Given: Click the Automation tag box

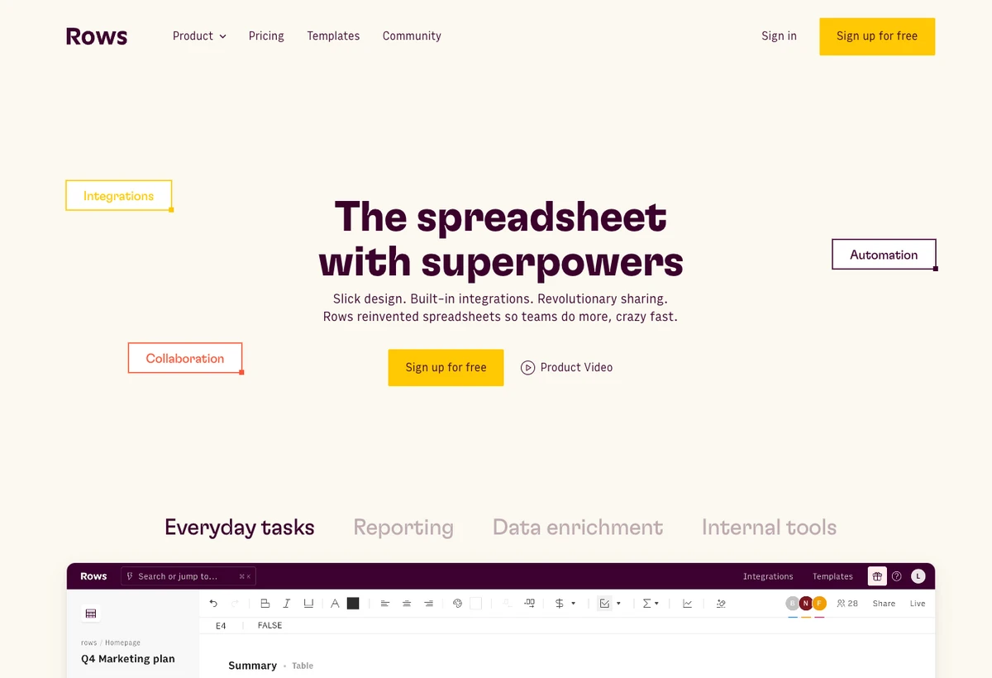Looking at the screenshot, I should pos(884,255).
